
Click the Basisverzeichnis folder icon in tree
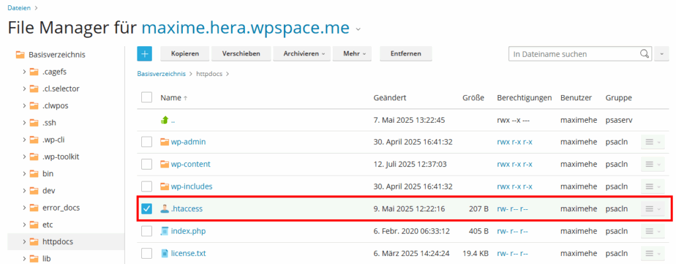(x=20, y=55)
